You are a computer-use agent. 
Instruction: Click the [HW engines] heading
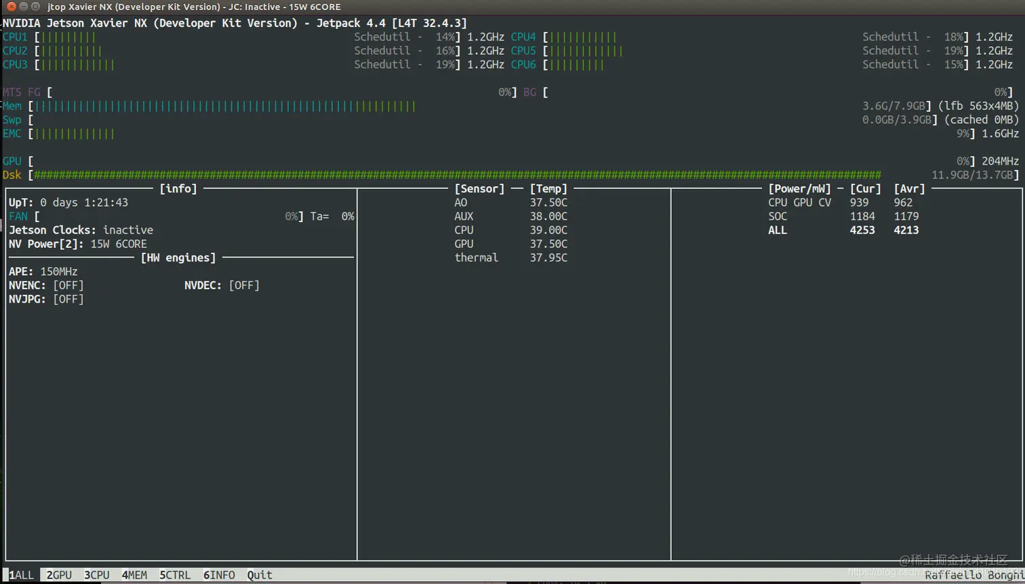click(x=178, y=257)
